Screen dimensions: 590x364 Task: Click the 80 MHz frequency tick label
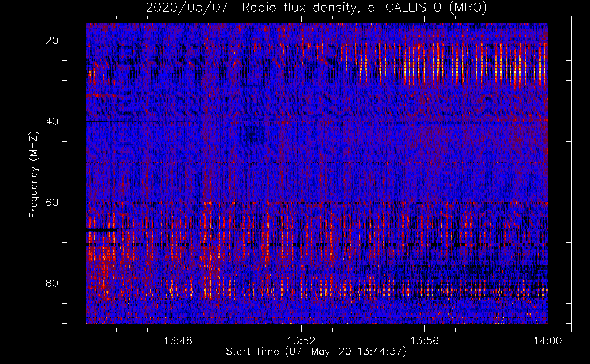coord(53,283)
